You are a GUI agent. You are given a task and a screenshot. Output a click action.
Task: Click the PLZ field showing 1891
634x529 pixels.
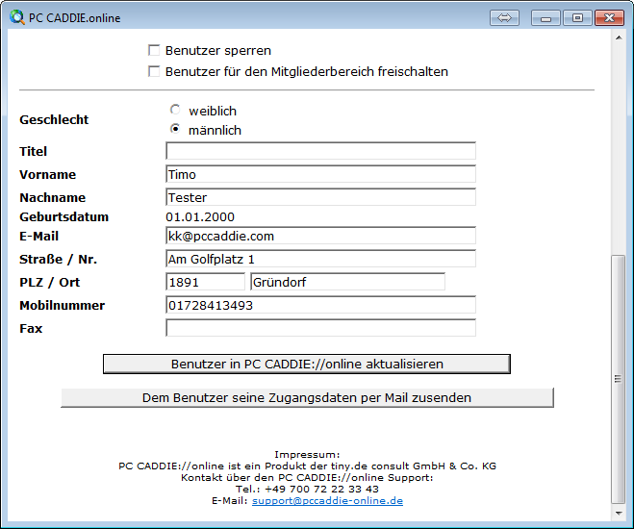click(x=206, y=281)
